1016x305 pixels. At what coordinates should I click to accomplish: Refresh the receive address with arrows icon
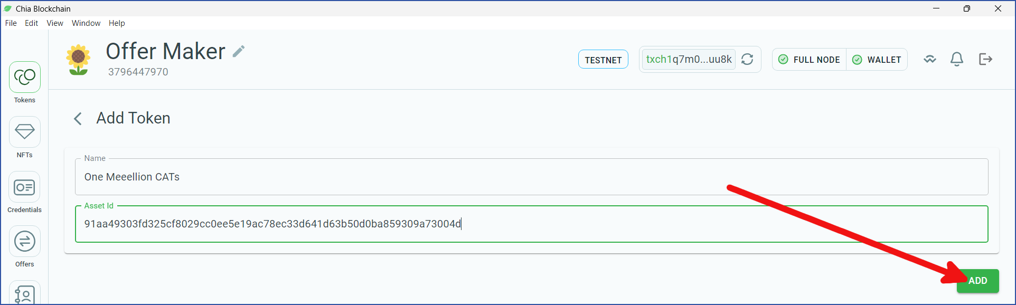(747, 59)
